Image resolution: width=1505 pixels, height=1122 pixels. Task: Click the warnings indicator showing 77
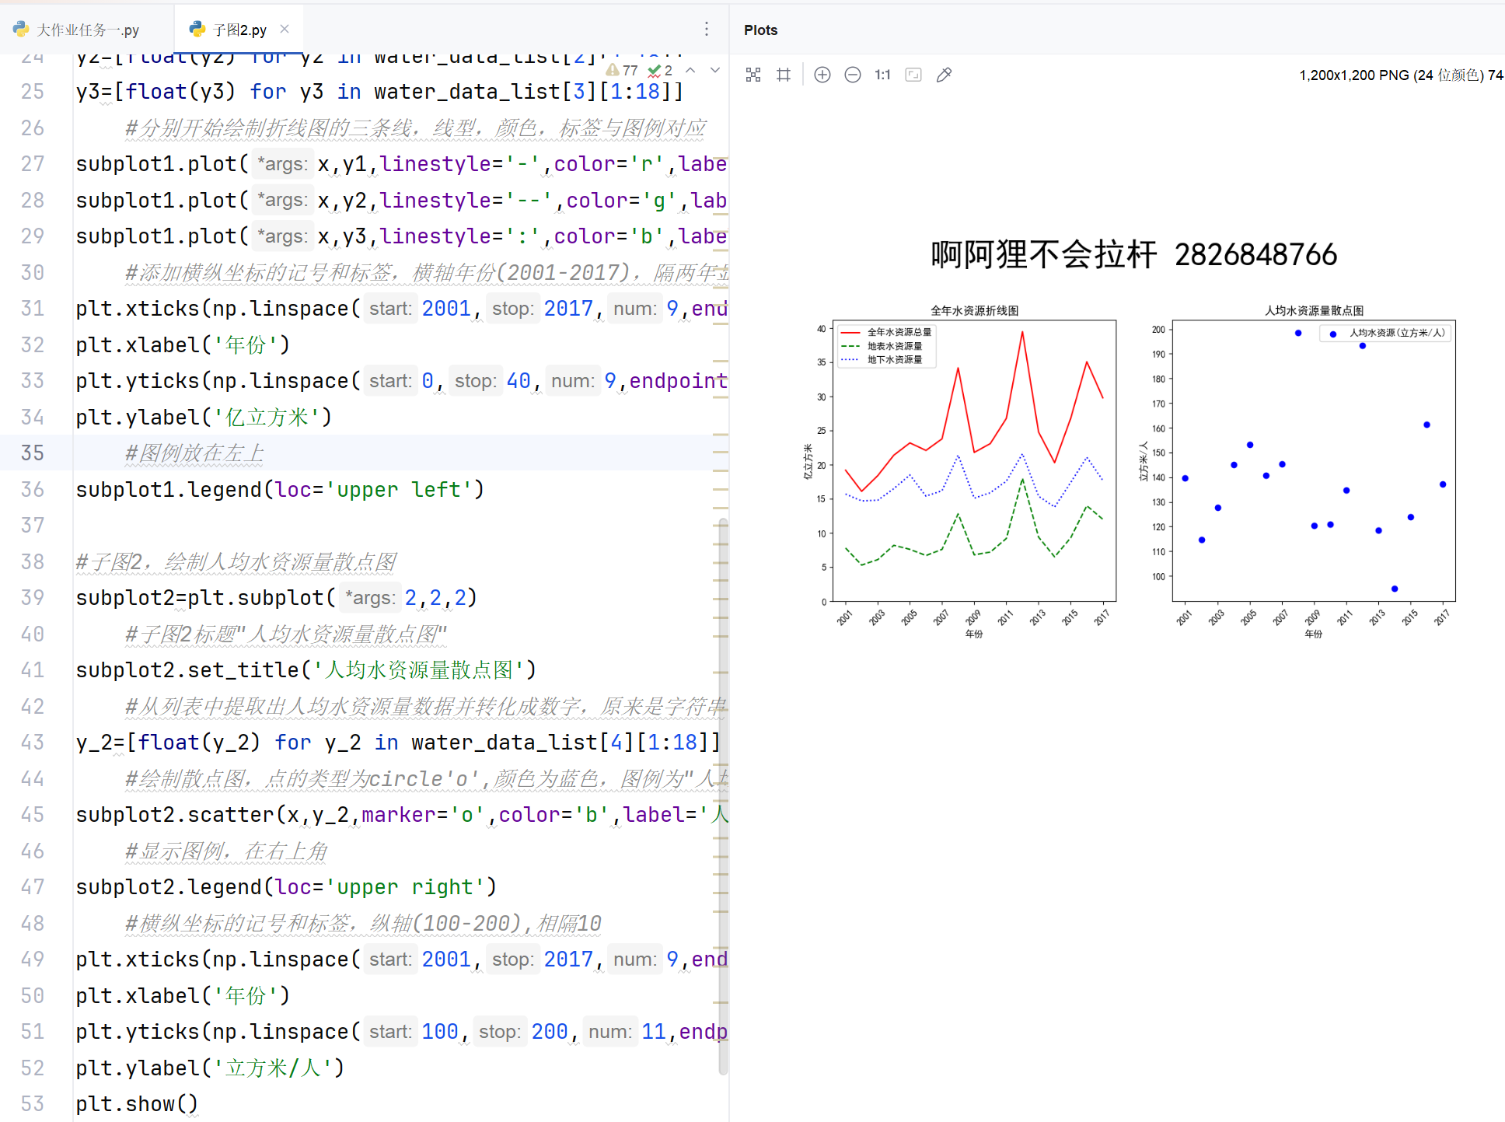[622, 71]
